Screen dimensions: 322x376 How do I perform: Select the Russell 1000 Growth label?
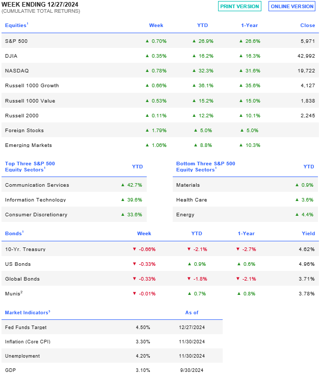click(x=32, y=86)
